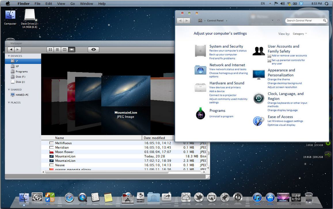Click the Apple logo menu
The image size is (333, 209).
pyautogui.click(x=8, y=3)
